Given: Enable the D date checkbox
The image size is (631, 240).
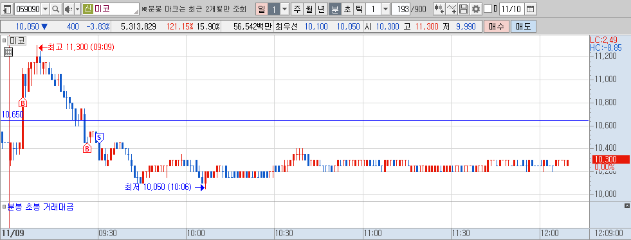Looking at the screenshot, I should 488,9.
